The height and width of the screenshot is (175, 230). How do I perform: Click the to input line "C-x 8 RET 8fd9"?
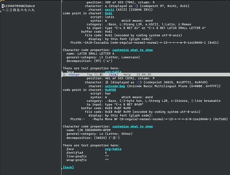(115, 105)
